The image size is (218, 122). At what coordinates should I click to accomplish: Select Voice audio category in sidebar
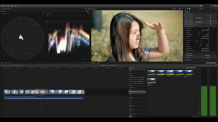click(x=130, y=112)
